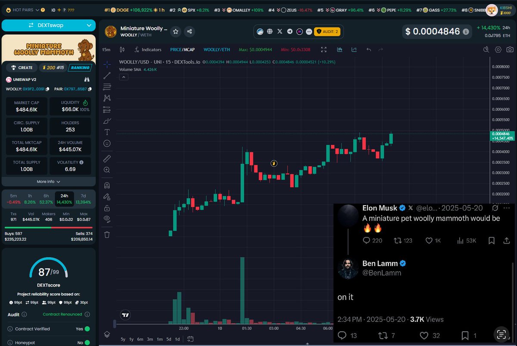Add WOOLLY pair to favorites with star

(x=176, y=31)
